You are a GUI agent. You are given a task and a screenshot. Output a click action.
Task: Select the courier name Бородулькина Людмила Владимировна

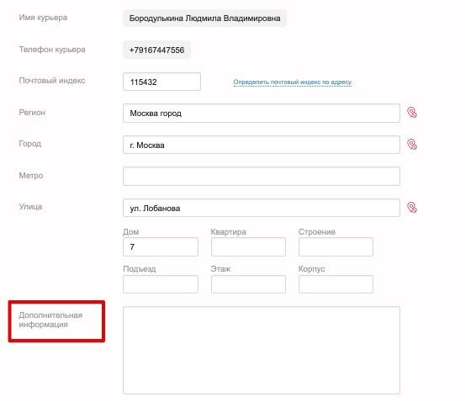[x=204, y=19]
